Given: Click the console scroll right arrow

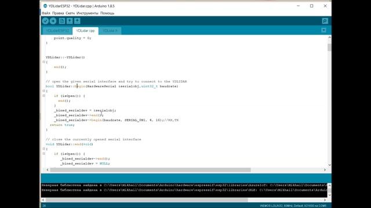Looking at the screenshot, I should click(x=325, y=200).
